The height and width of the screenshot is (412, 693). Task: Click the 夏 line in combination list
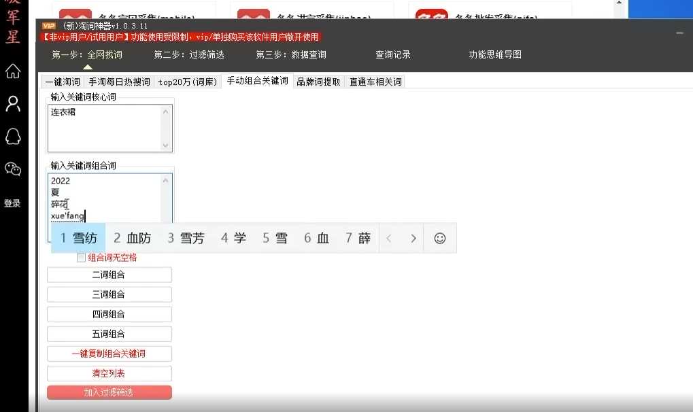click(x=55, y=192)
